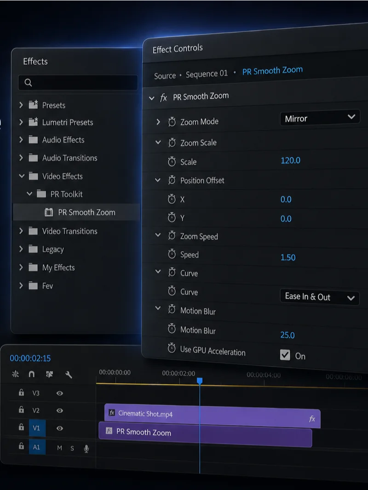Collapse the PR Toolkit folder chevron
Image resolution: width=368 pixels, height=490 pixels.
[x=29, y=194]
